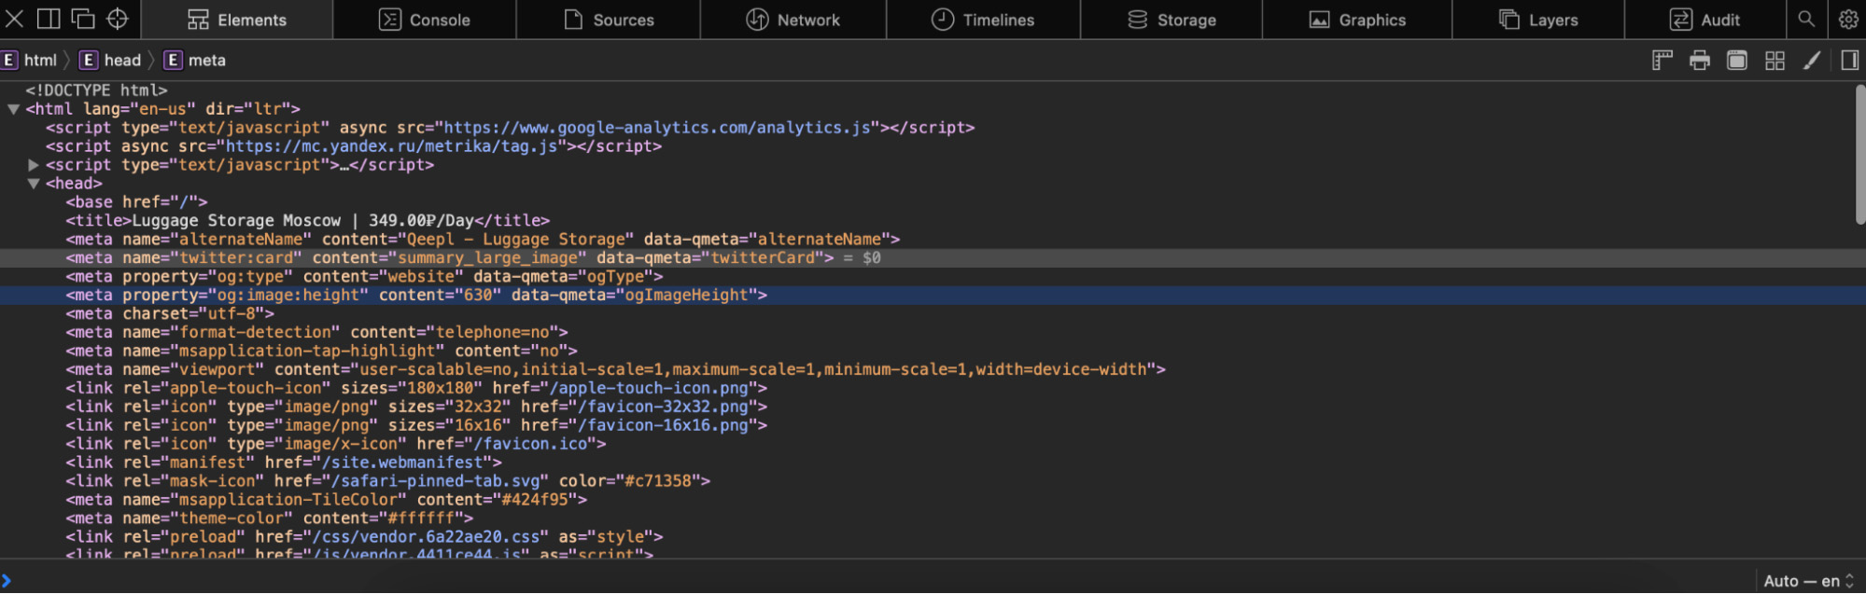Screen dimensions: 1866x594
Task: Focus the console prompt input
Action: click(x=877, y=581)
